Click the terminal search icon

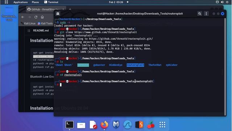tap(200, 14)
